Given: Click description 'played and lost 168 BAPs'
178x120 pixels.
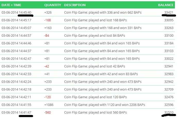Looking at the screenshot, I should pyautogui.click(x=95, y=20).
